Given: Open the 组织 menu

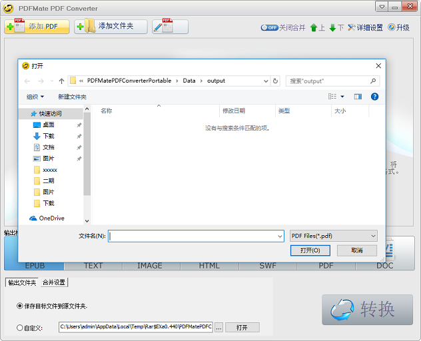Looking at the screenshot, I should (35, 97).
